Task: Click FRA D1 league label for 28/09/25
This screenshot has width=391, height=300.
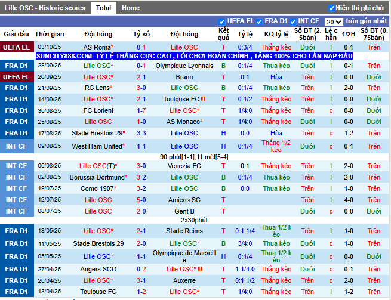Action: coord(17,66)
